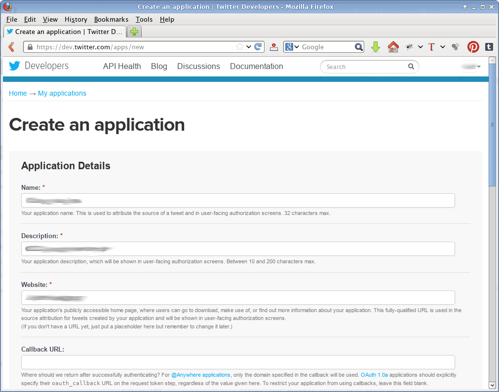Click into the Name input field
Screen dimensions: 499x392
238,201
